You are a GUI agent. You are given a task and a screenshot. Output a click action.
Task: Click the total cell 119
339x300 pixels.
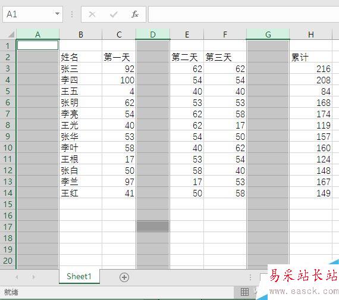[310, 125]
